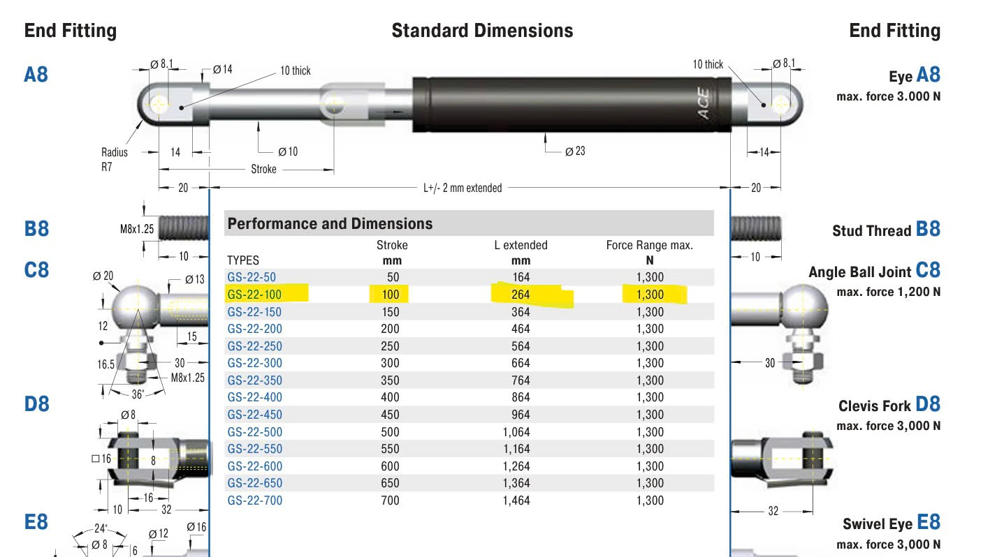Click the 964 L extended value
This screenshot has height=557, width=1004.
tap(521, 415)
